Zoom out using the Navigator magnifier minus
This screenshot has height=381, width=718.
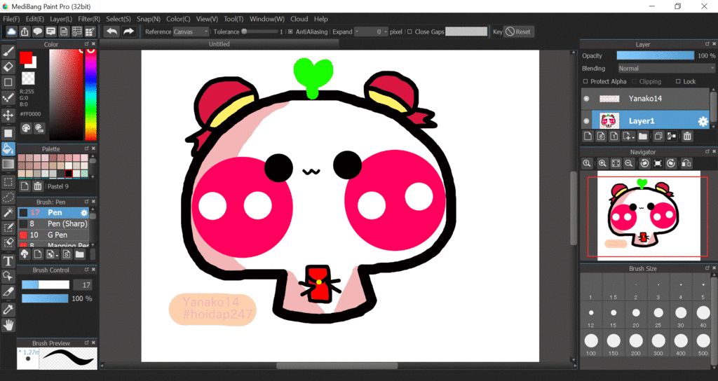[629, 163]
